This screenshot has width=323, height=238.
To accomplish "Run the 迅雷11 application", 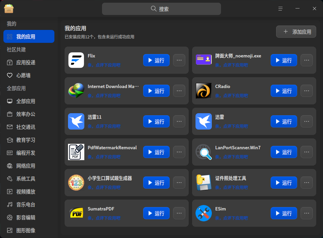I will tap(156, 121).
